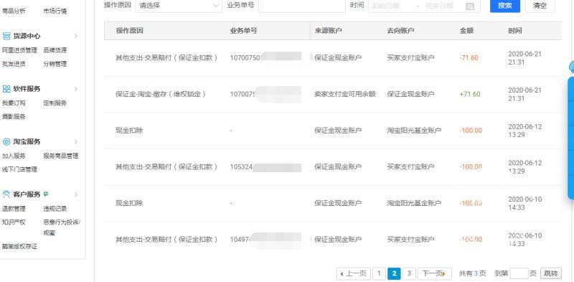Expand the 淘宝服务 chevron
574x282 pixels.
76,142
